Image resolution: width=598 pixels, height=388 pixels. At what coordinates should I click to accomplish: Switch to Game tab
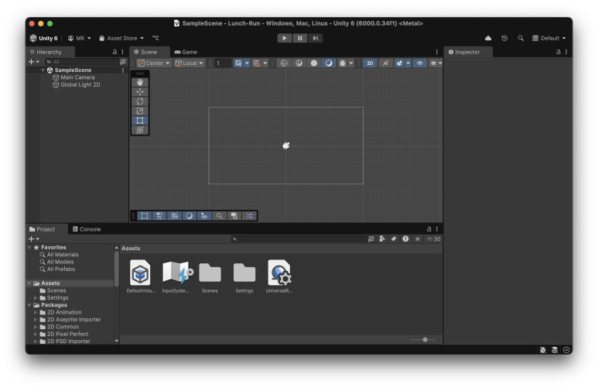(x=186, y=52)
